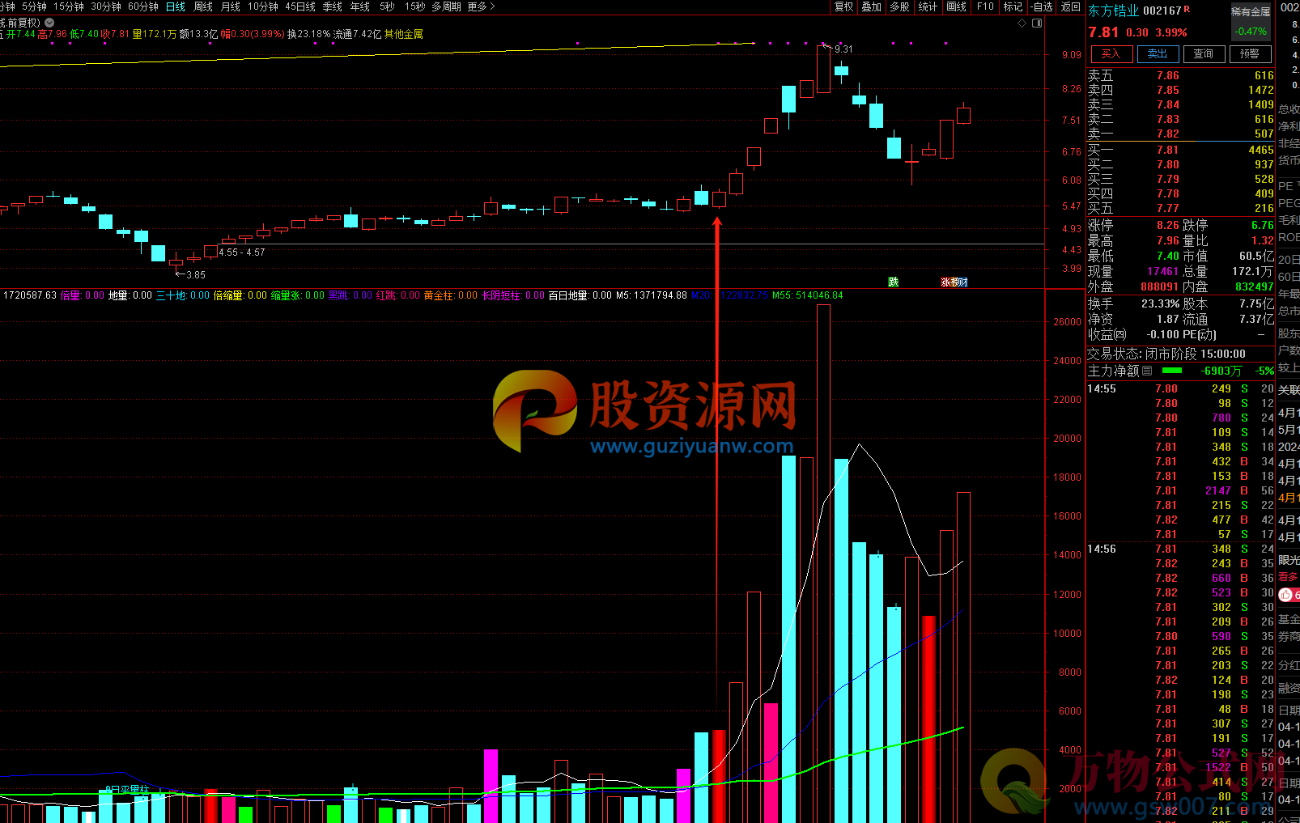Screen dimensions: 1300x823
Task: Select 卖五 ask row at 7.86
Action: (x=1180, y=75)
